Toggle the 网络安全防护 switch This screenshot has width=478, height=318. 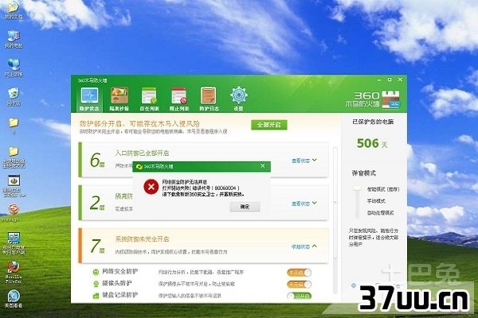[x=299, y=273]
